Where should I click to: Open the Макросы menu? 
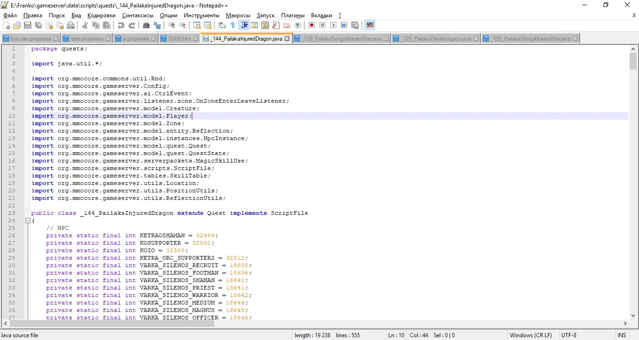coord(238,15)
